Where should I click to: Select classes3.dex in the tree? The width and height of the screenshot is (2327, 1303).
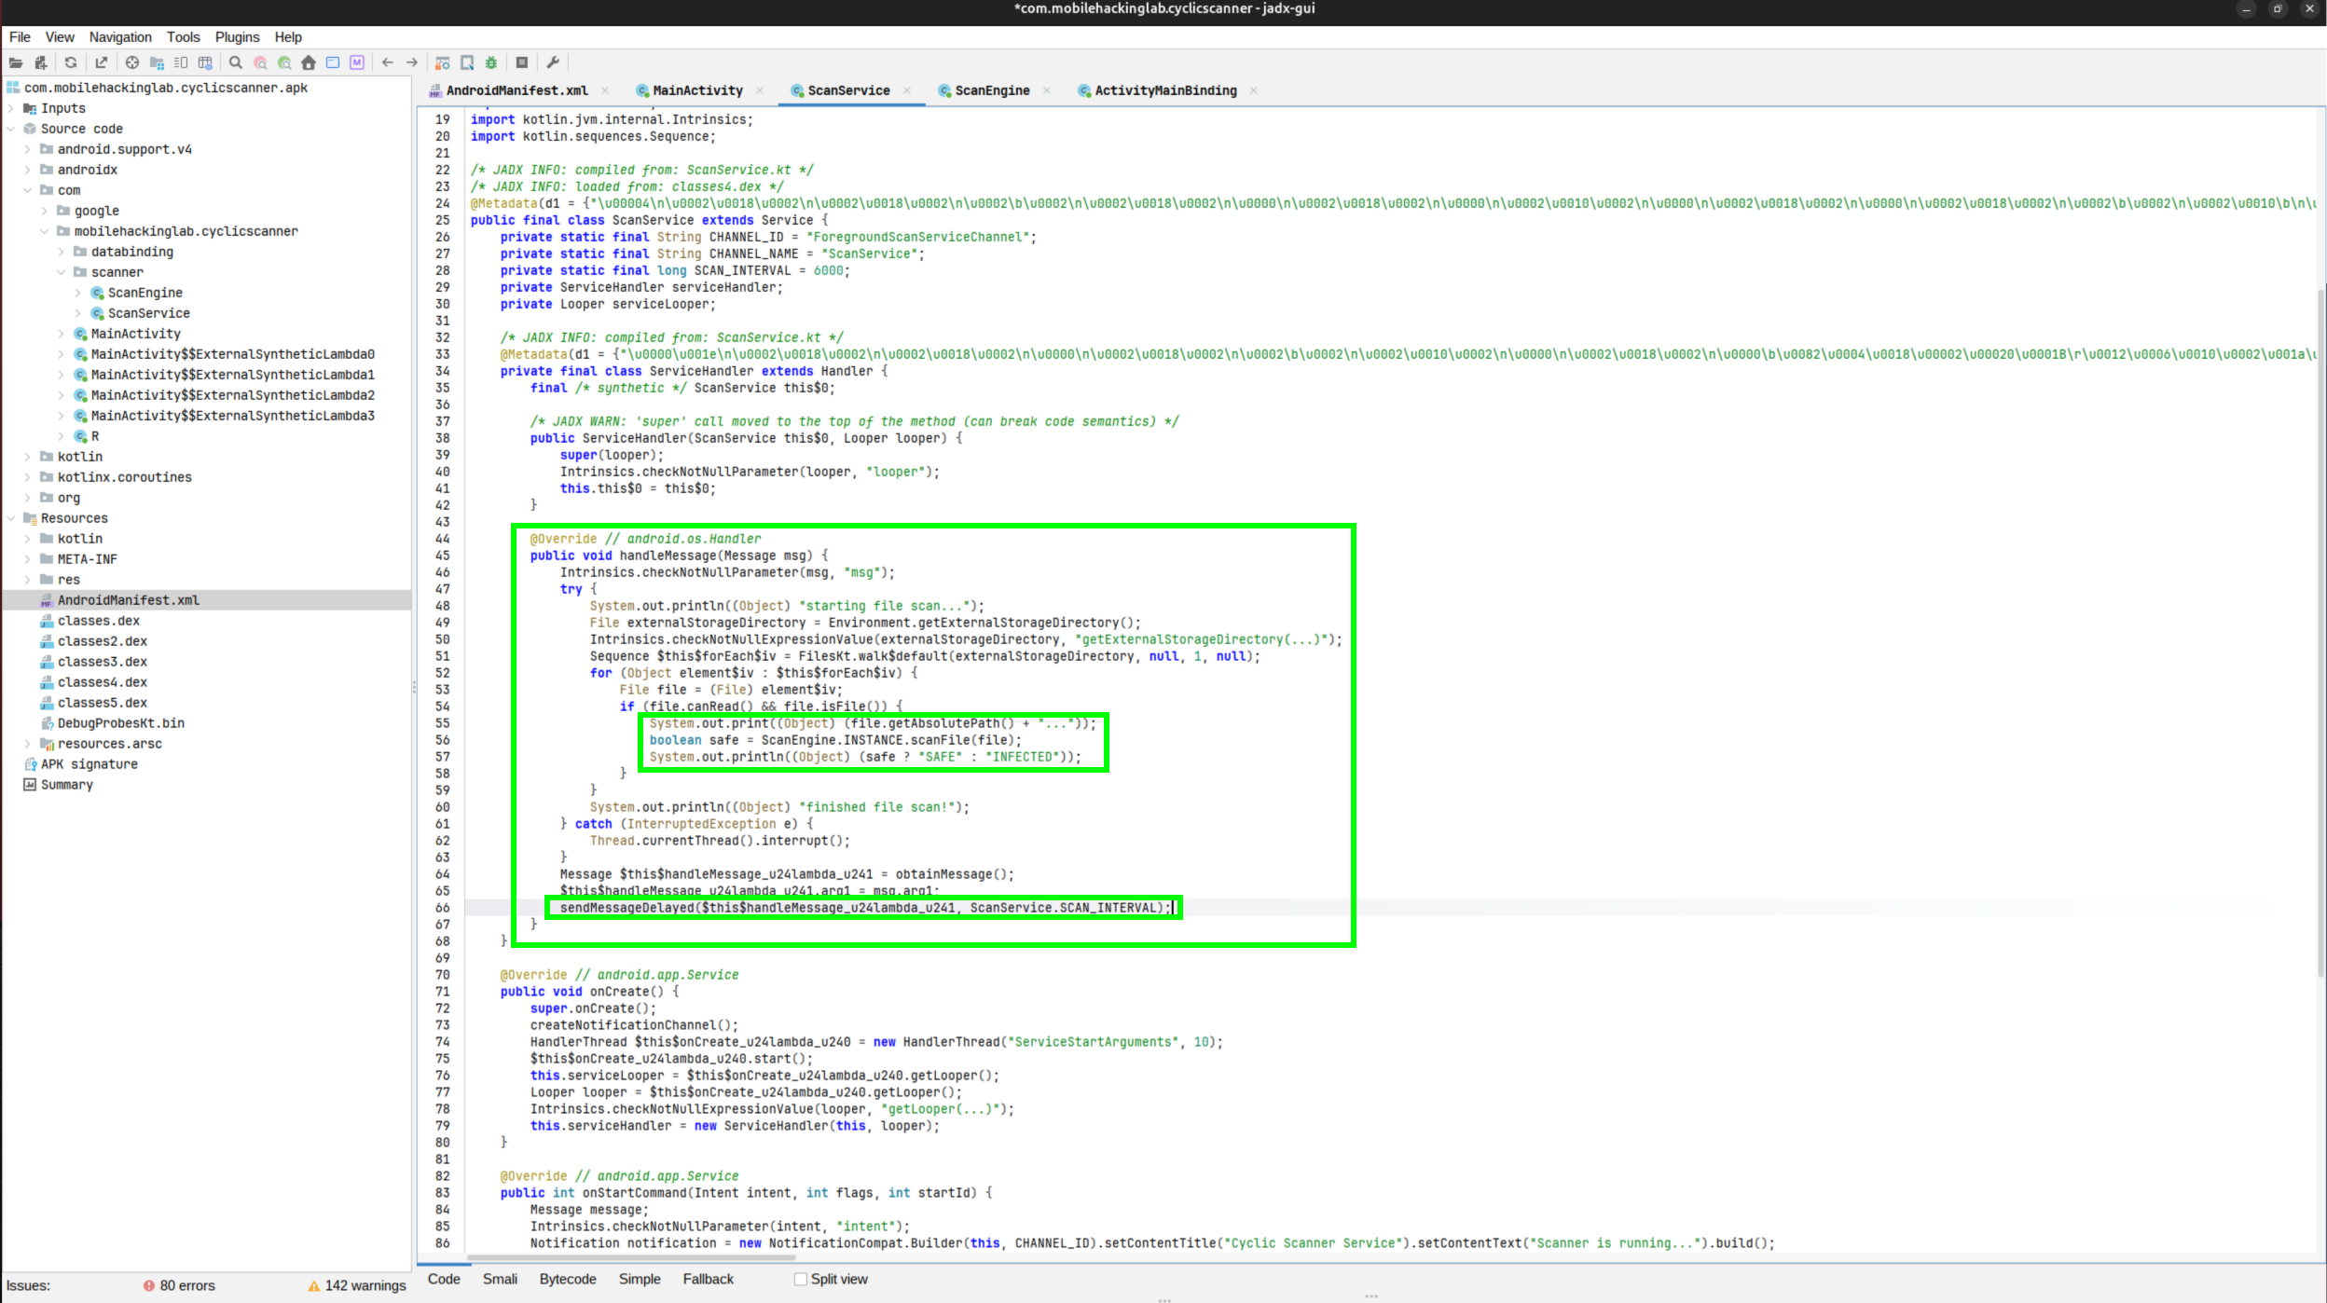coord(103,662)
